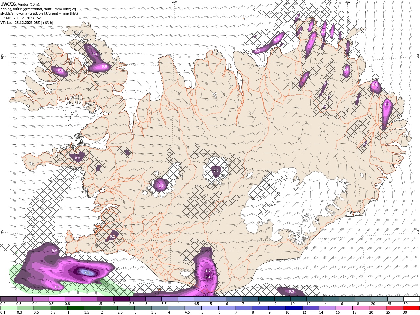420x315 pixels.
Task: Click the 2.4 precipitation value on south coast
Action: (x=207, y=277)
